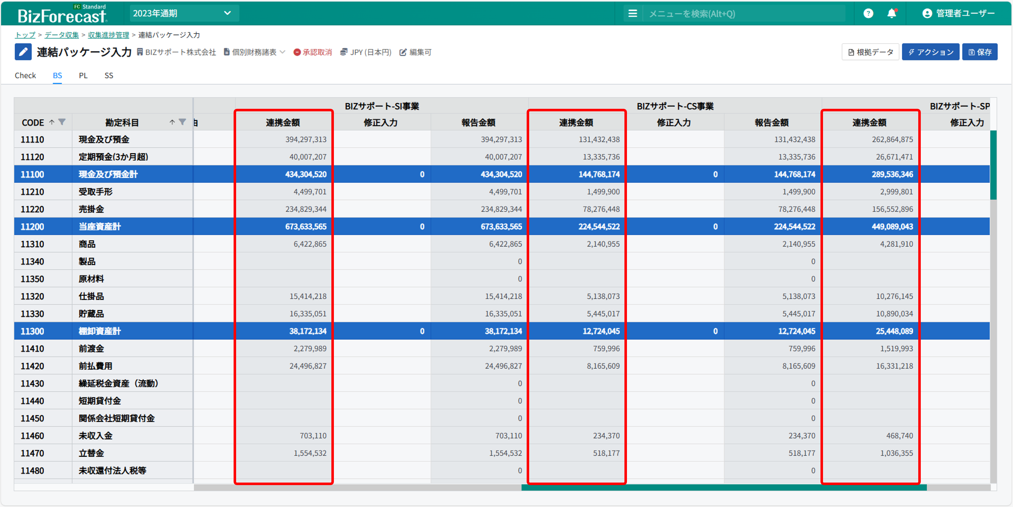This screenshot has height=507, width=1013.
Task: Click the horizontal table scrollbar
Action: pos(723,488)
